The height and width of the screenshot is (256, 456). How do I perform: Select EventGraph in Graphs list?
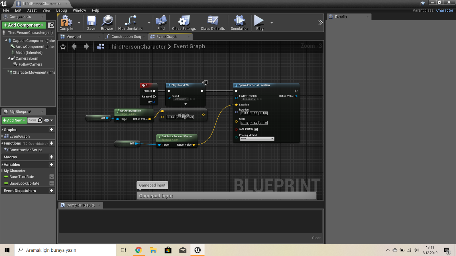tap(19, 136)
